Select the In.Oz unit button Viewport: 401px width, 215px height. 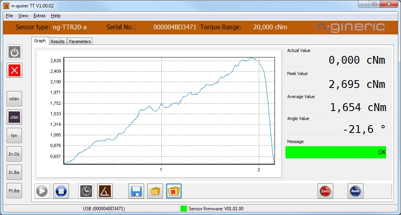click(14, 154)
